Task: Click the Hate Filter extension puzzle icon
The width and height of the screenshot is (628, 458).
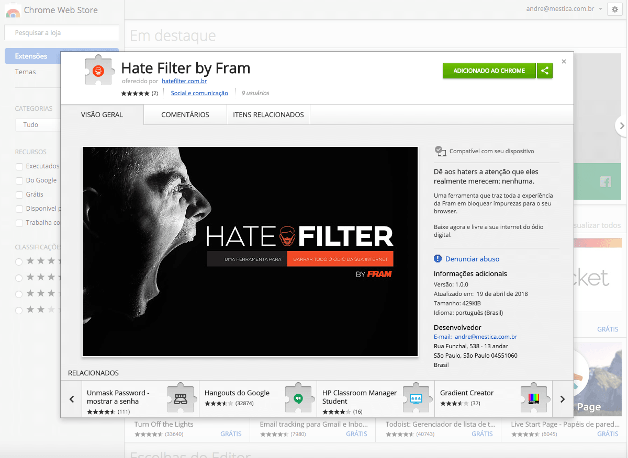Action: click(x=99, y=70)
